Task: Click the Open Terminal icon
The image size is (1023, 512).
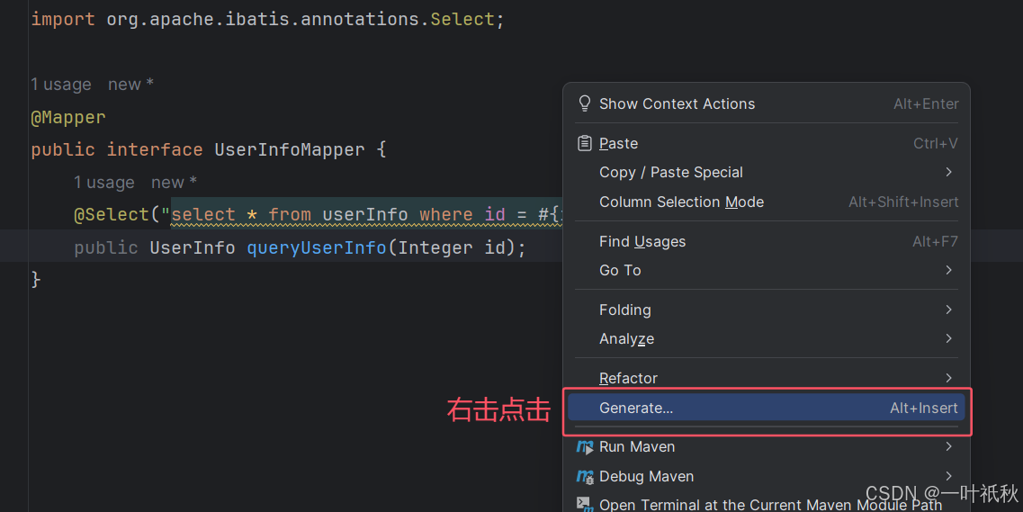Action: (x=585, y=504)
